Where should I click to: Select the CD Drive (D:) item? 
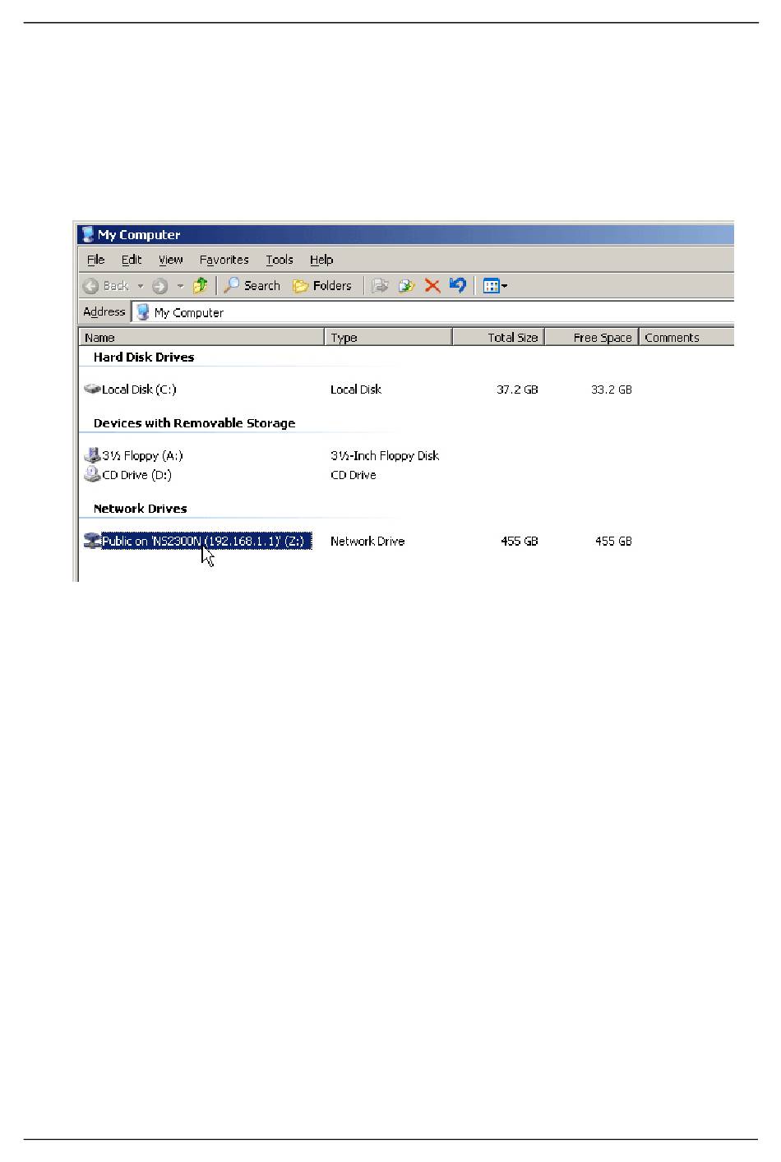coord(136,475)
